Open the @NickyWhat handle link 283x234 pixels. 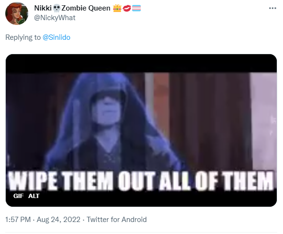pos(55,18)
